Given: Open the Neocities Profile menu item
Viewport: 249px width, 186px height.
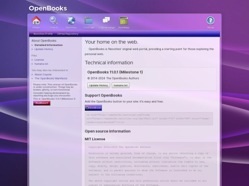Looking at the screenshot, I should [43, 34].
